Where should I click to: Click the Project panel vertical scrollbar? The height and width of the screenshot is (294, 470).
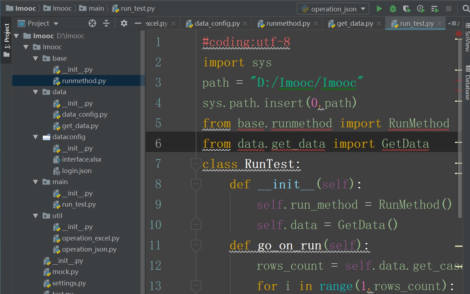pos(143,162)
